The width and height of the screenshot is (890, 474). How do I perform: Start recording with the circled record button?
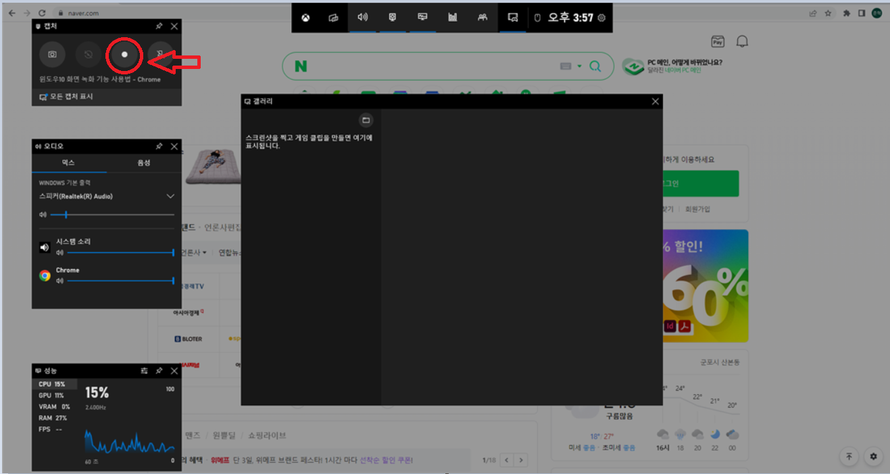click(124, 55)
